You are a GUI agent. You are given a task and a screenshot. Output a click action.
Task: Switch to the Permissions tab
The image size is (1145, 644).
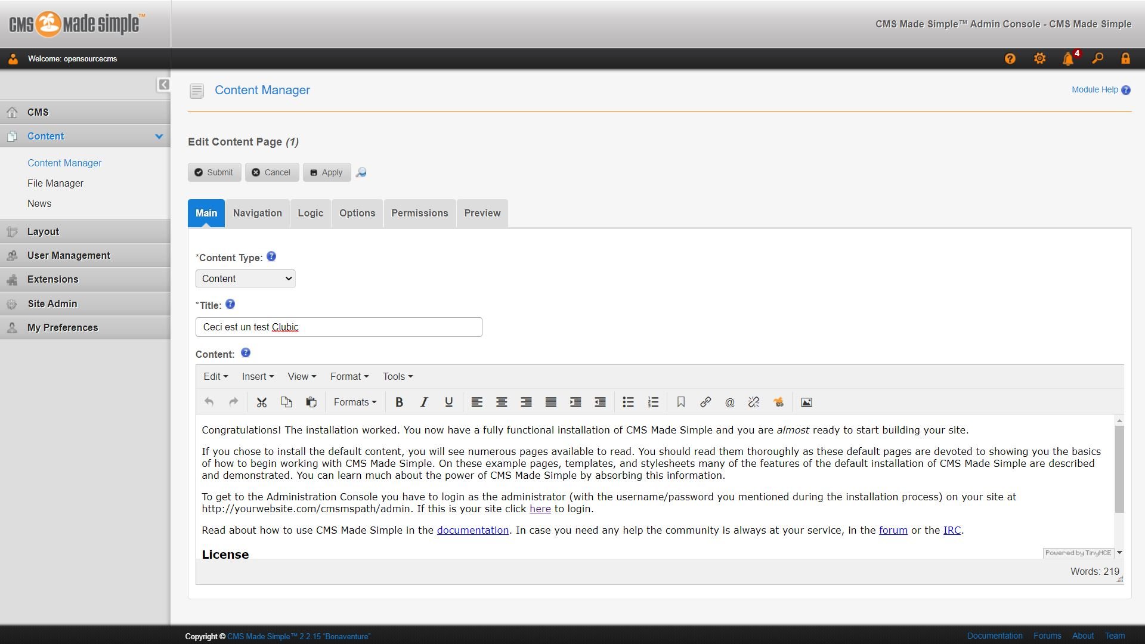click(x=420, y=213)
